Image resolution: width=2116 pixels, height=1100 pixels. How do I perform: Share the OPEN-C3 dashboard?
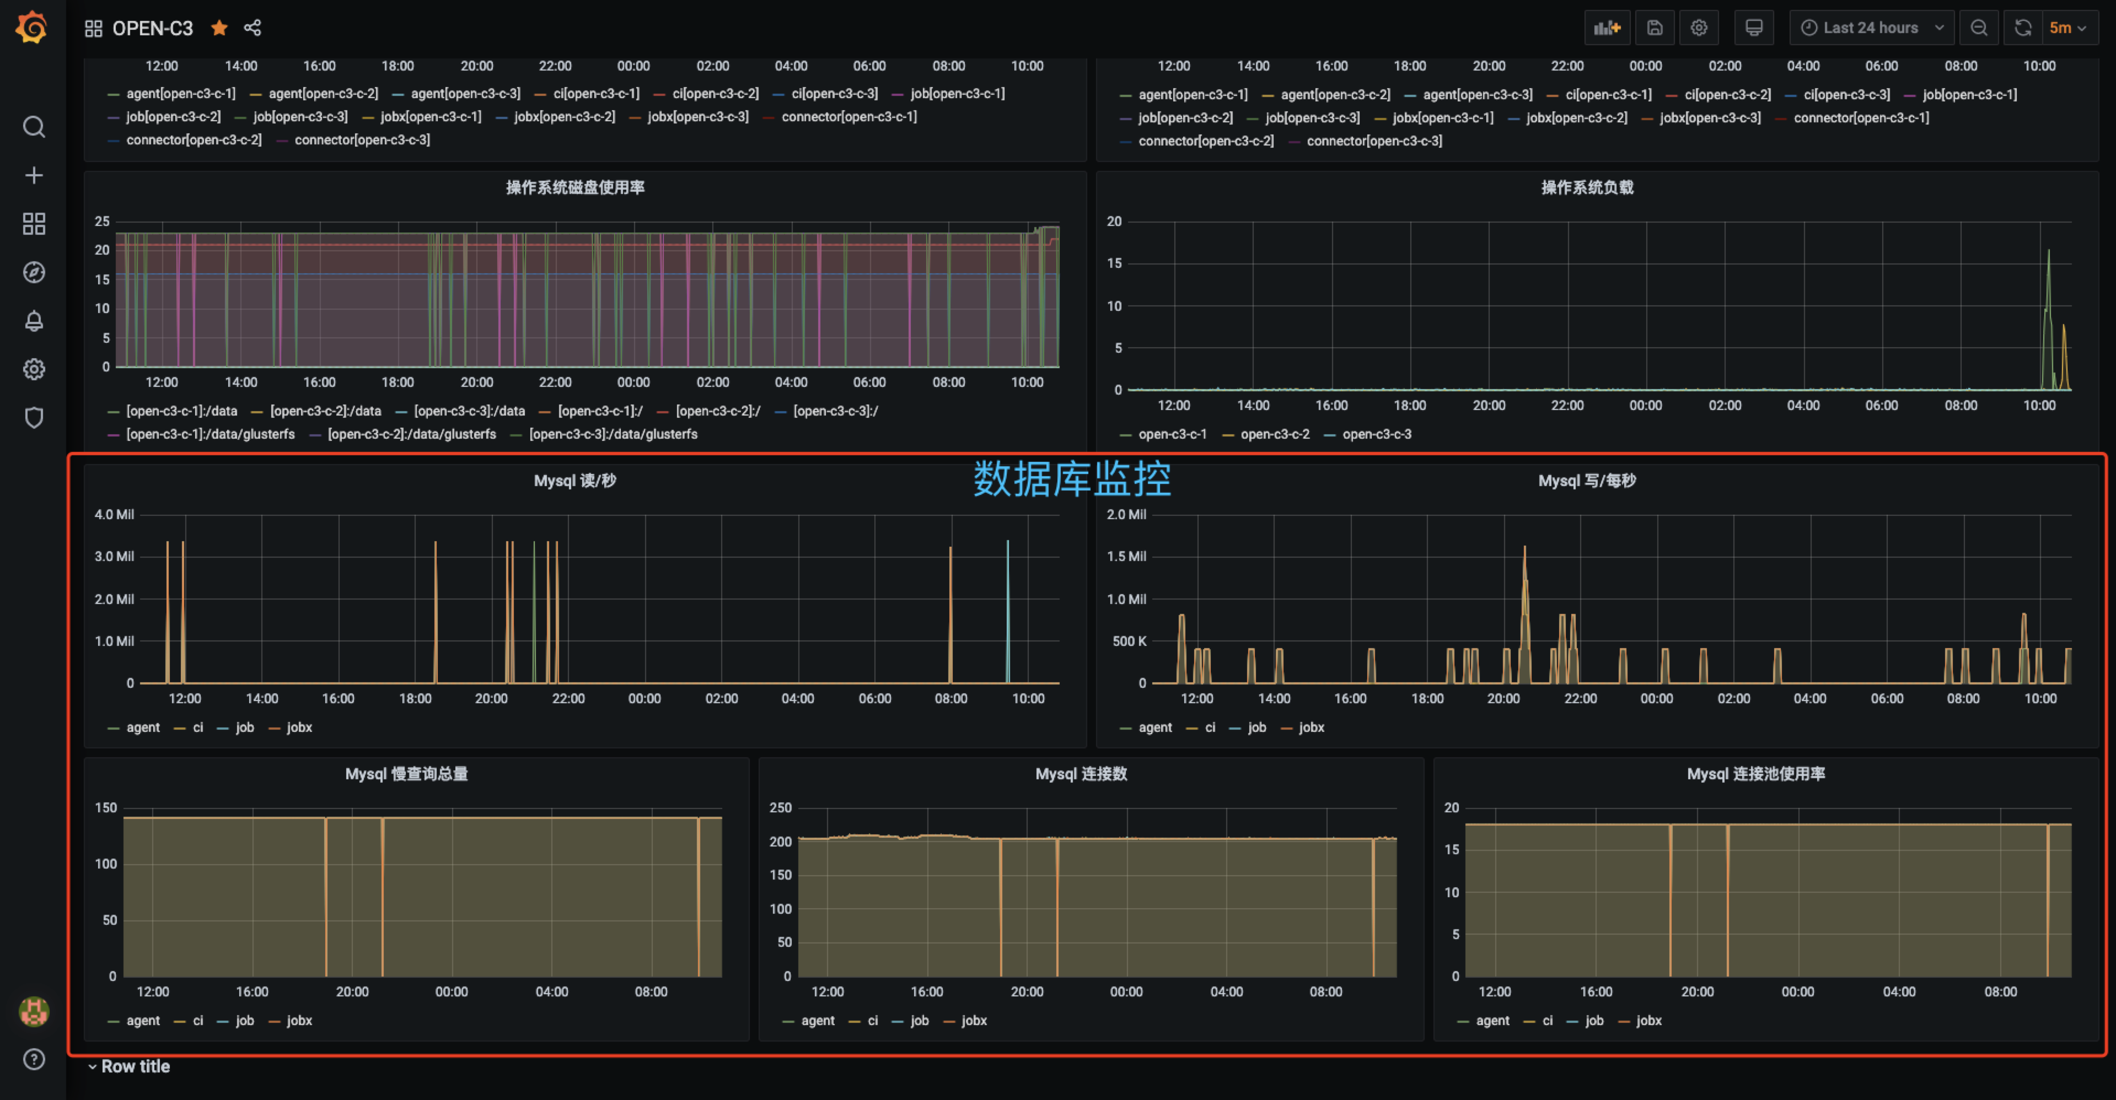(252, 28)
